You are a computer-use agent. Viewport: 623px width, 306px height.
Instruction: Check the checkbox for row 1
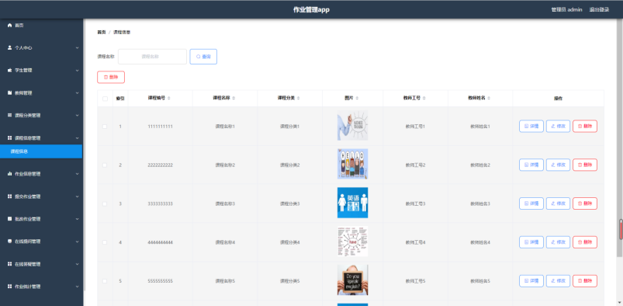(105, 127)
